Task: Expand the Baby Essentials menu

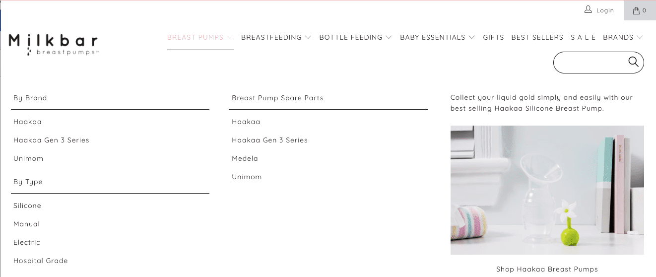Action: 437,37
